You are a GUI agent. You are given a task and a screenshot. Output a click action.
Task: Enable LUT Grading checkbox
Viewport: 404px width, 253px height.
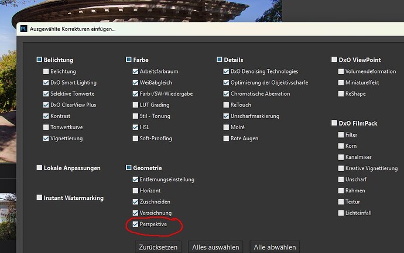(135, 105)
